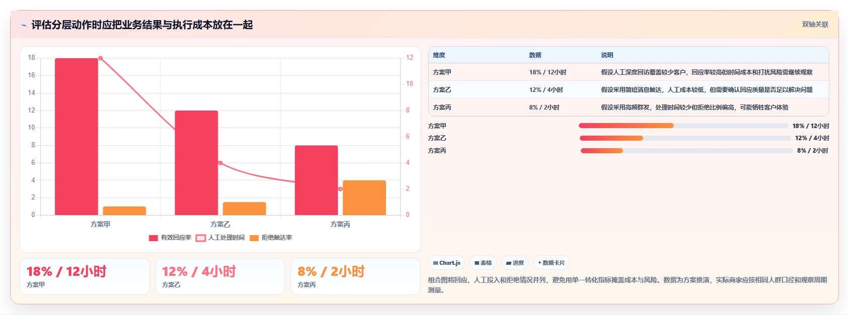The height and width of the screenshot is (315, 849).
Task: Select the 方案乙 orange bar in chart
Action: (x=244, y=208)
